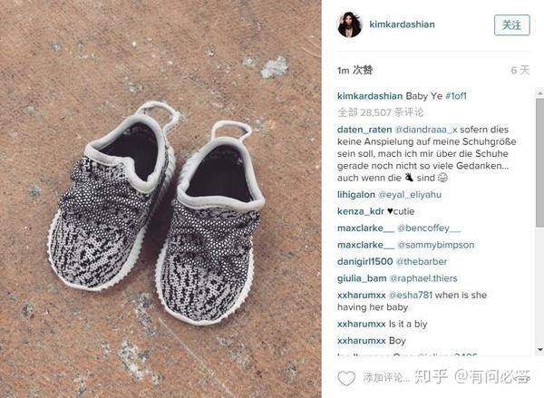Open daten_raten commenter profile
Viewport: 544px width, 398px height.
pyautogui.click(x=364, y=130)
